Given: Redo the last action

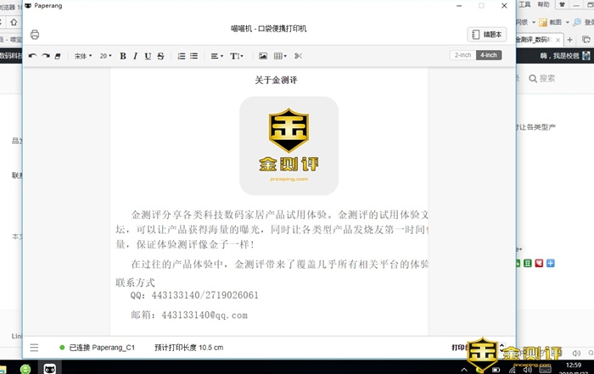Looking at the screenshot, I should [x=45, y=56].
